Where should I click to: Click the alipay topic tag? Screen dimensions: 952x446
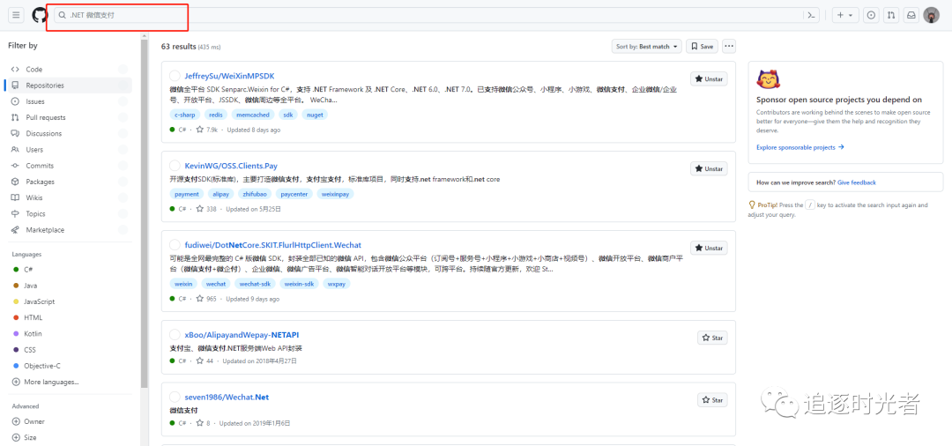click(x=219, y=194)
